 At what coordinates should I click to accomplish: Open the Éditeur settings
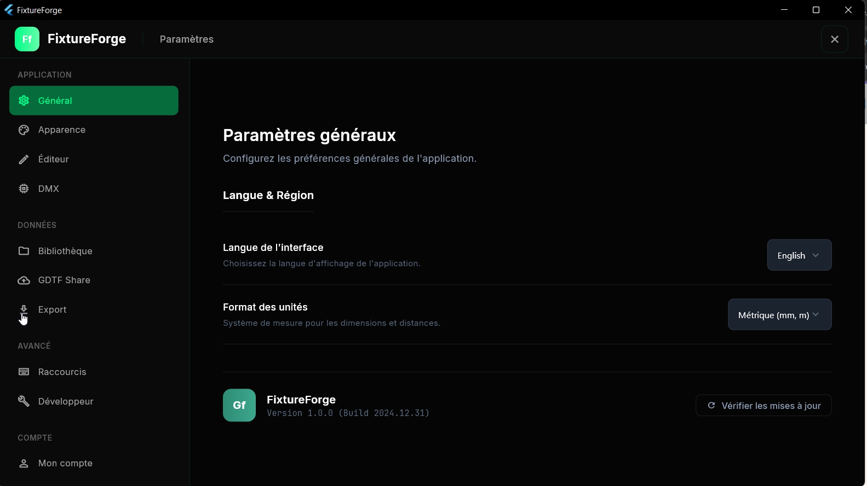click(x=94, y=159)
